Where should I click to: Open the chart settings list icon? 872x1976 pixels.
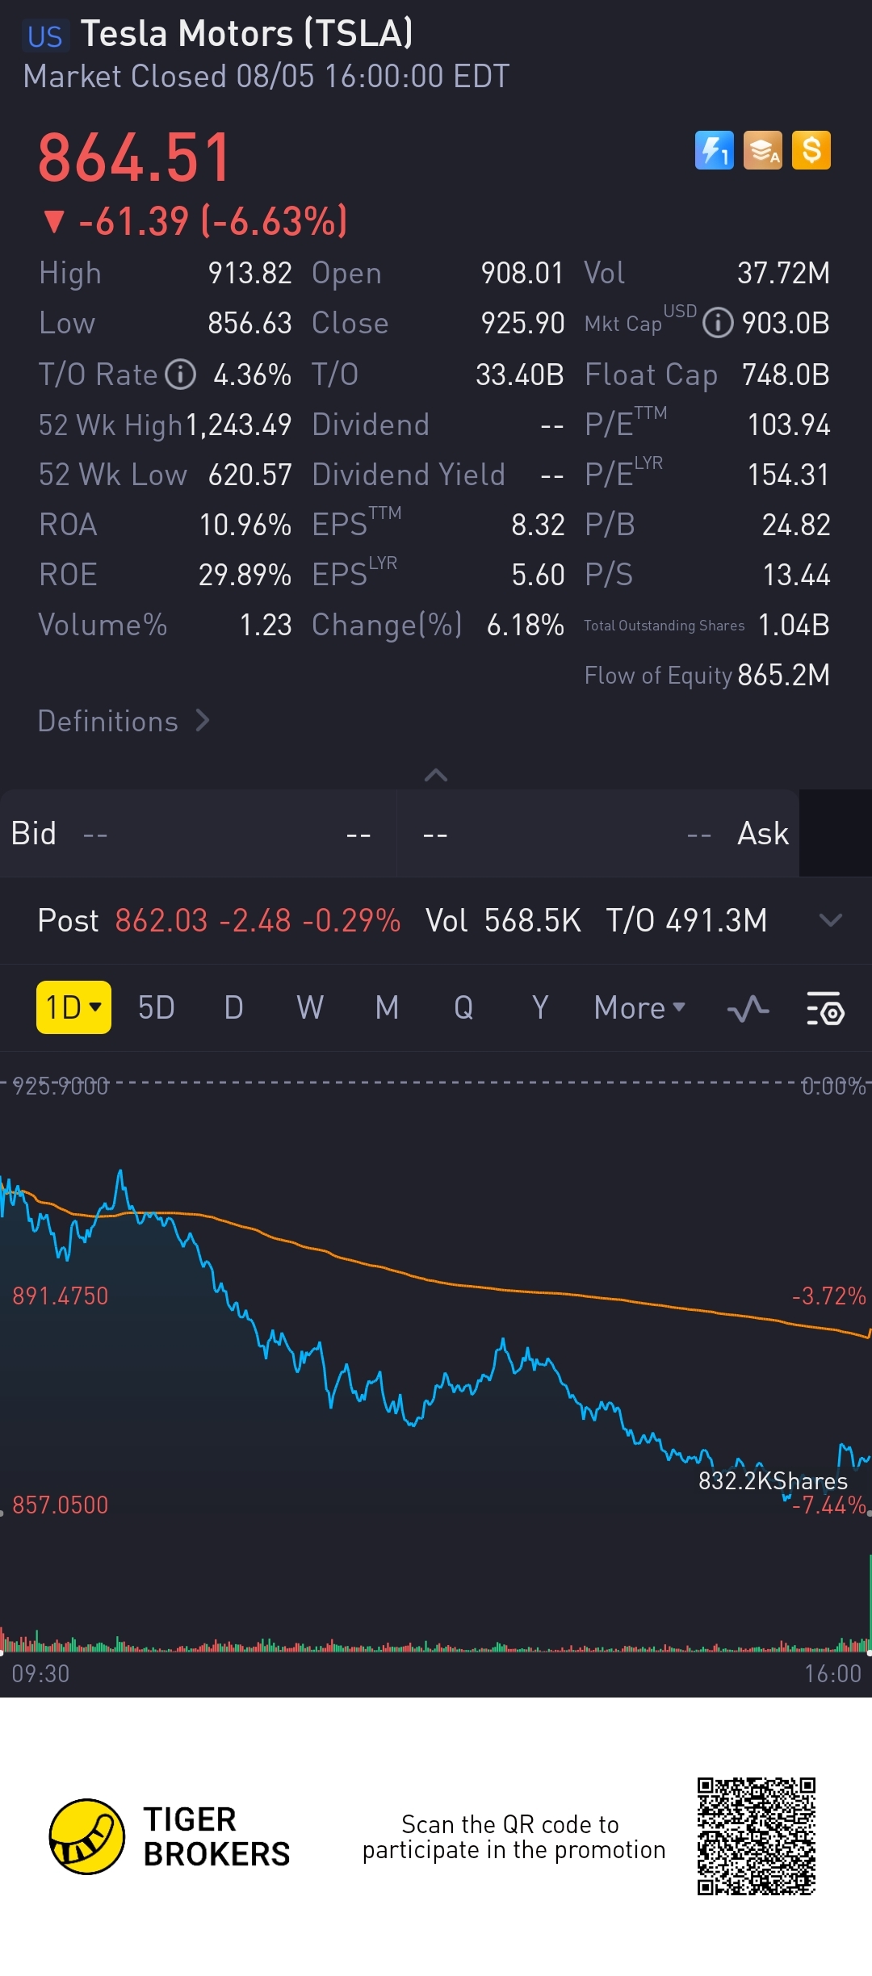pos(825,1008)
